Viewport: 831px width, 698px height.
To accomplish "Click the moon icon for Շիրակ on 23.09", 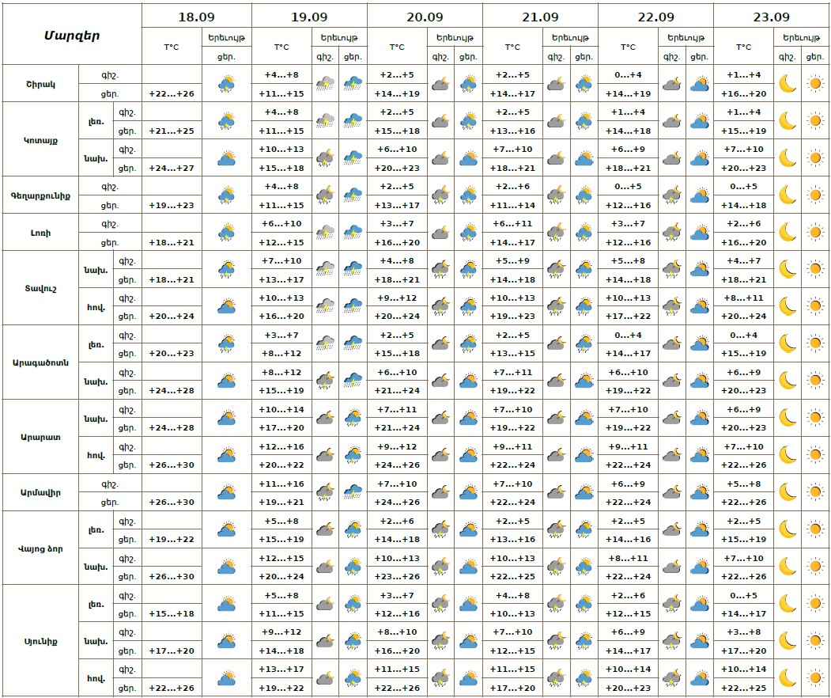I will click(x=787, y=83).
